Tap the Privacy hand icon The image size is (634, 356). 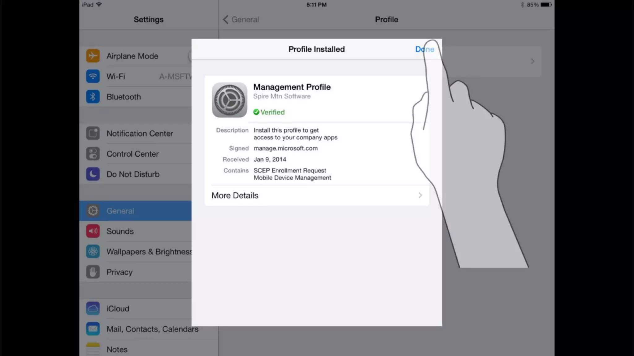coord(93,272)
